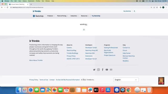Click the share icon in address bar
Screen dimensions: 168x94
click(154, 8)
